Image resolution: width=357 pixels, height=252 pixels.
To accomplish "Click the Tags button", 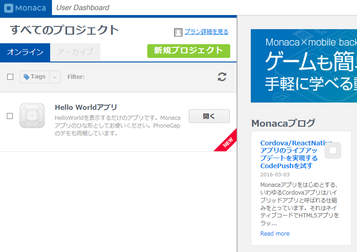I will (x=35, y=77).
